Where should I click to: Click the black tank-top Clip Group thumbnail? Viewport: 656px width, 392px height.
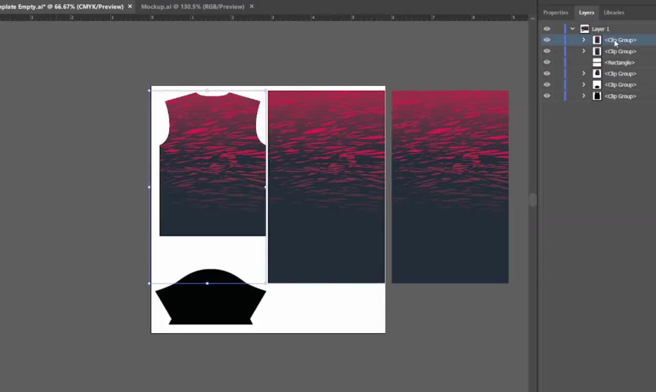pos(597,96)
